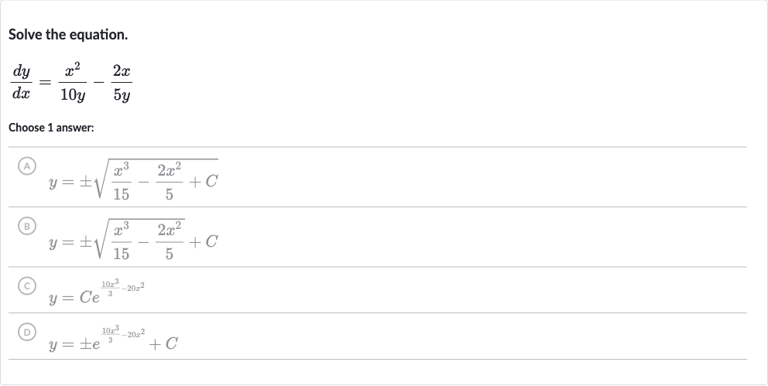Click the 2x²/5 fraction in option B
The height and width of the screenshot is (386, 768).
[170, 241]
